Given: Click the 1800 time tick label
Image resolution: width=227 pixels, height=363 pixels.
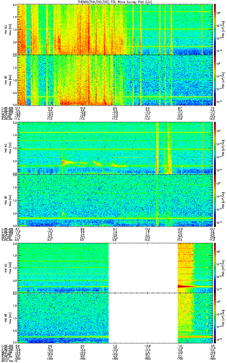Looking at the screenshot, I should click(212, 358).
